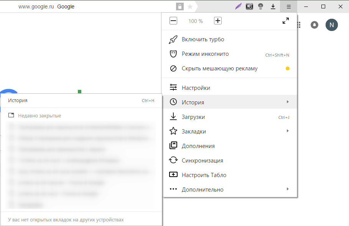This screenshot has width=349, height=226.
Task: Open Дополнения from the menu
Action: click(229, 146)
